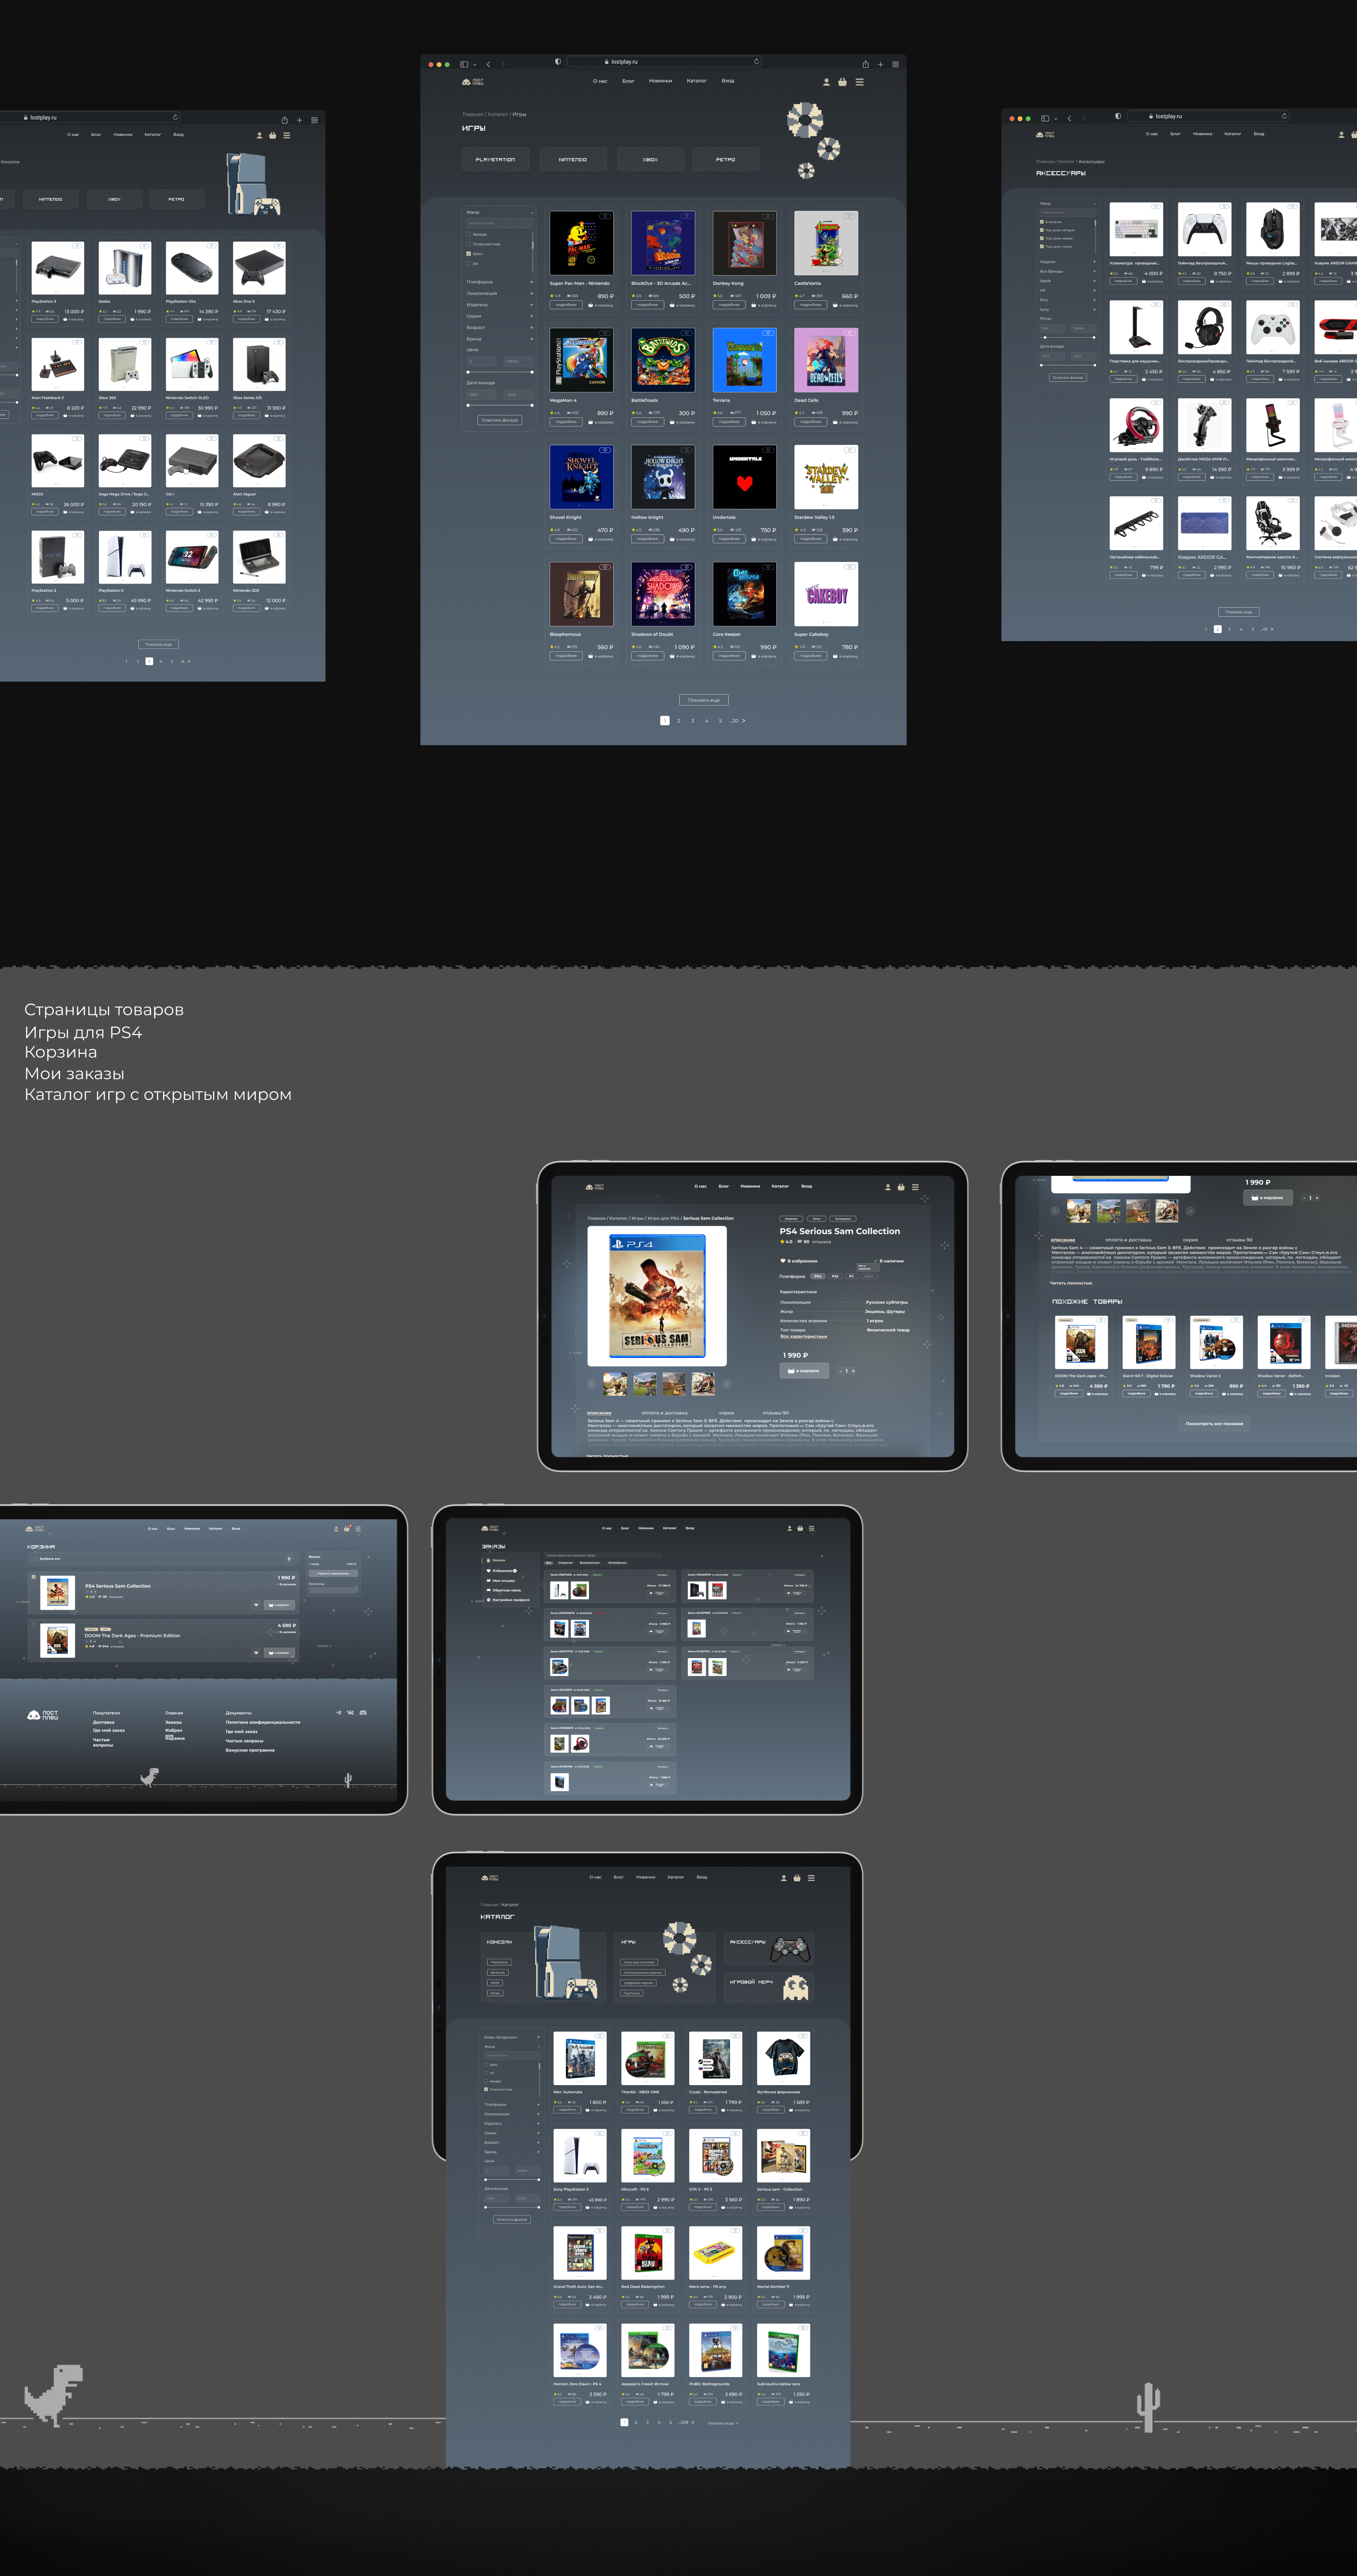
Task: Check Открытый мир genre box in Игры filter
Action: tap(468, 244)
